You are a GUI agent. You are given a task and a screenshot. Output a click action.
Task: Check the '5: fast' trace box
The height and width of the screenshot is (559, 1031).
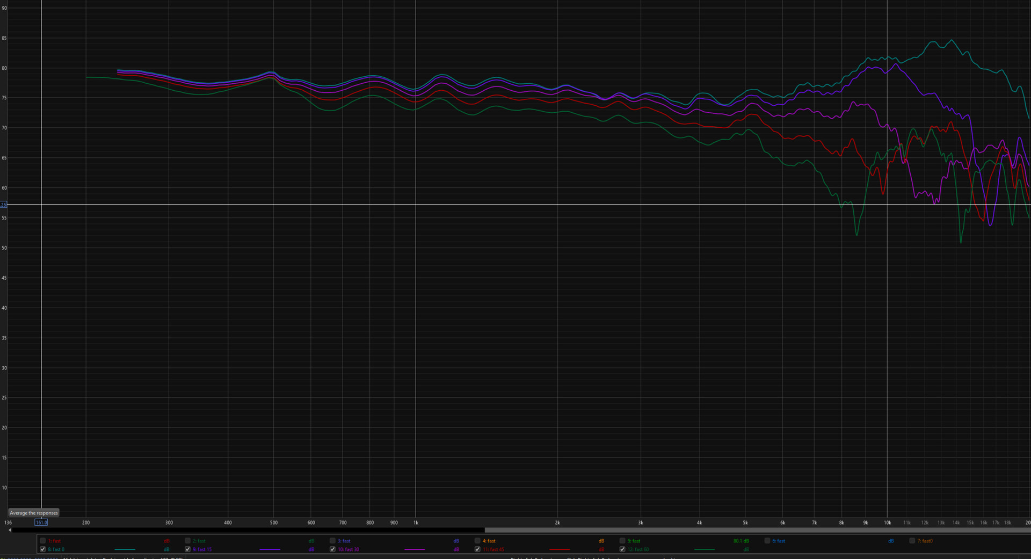[622, 541]
